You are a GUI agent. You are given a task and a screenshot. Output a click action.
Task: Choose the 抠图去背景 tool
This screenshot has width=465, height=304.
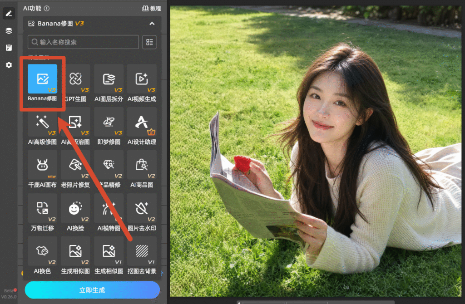pyautogui.click(x=142, y=251)
